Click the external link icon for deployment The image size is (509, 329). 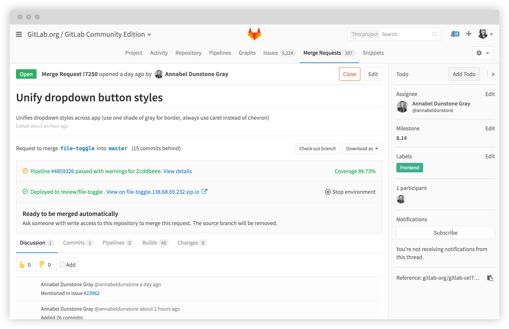(x=204, y=192)
